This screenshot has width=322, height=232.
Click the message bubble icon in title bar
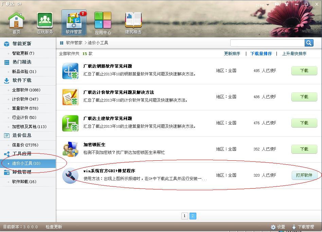[x=277, y=4]
